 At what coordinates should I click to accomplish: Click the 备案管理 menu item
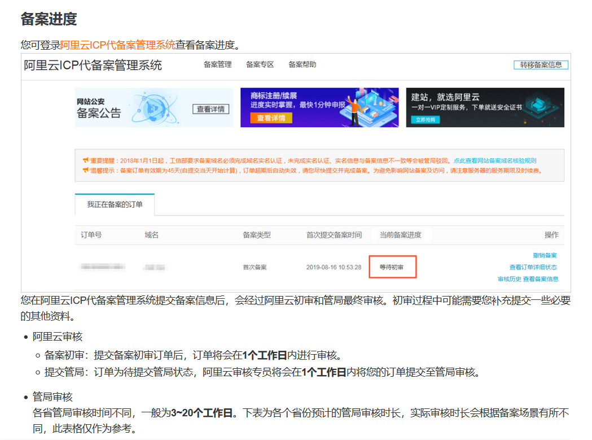click(217, 64)
